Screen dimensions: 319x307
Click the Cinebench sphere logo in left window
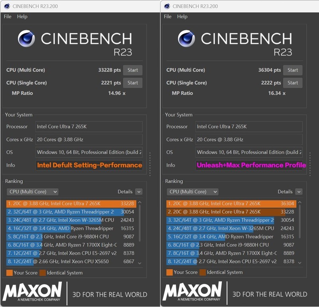27,39
